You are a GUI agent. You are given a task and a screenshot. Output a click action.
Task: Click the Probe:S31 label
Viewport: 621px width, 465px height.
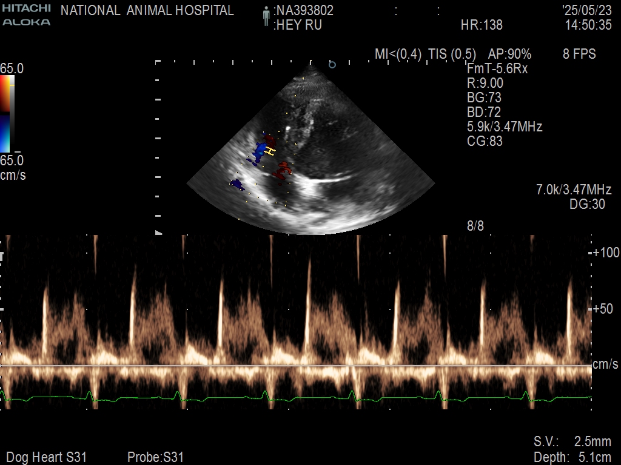click(x=155, y=457)
